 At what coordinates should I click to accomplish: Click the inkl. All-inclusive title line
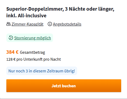pyautogui.click(x=26, y=16)
